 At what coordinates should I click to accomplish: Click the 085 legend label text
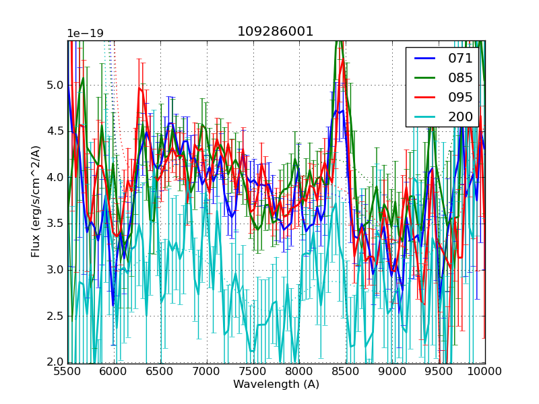(x=460, y=78)
